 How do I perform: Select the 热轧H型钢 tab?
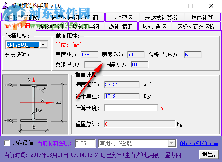18,26
